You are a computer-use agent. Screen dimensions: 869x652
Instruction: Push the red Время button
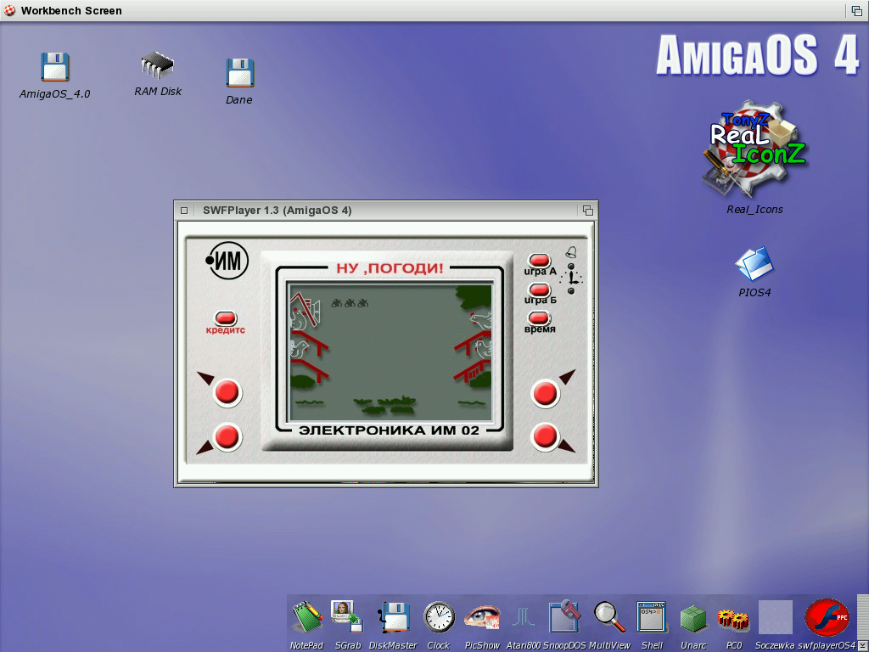click(539, 318)
